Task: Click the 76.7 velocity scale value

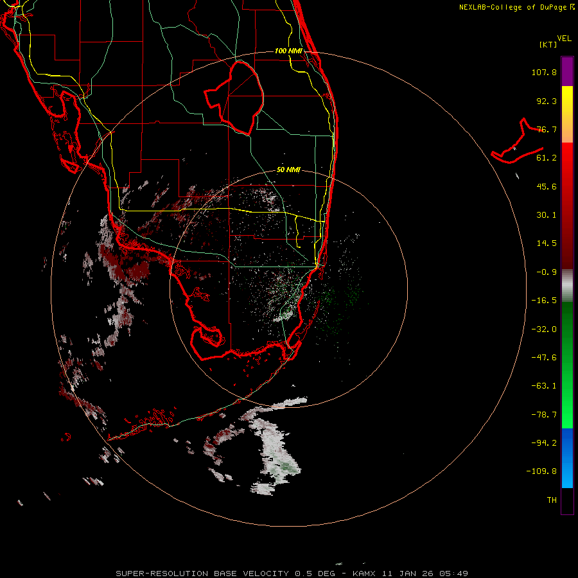Action: coord(547,129)
